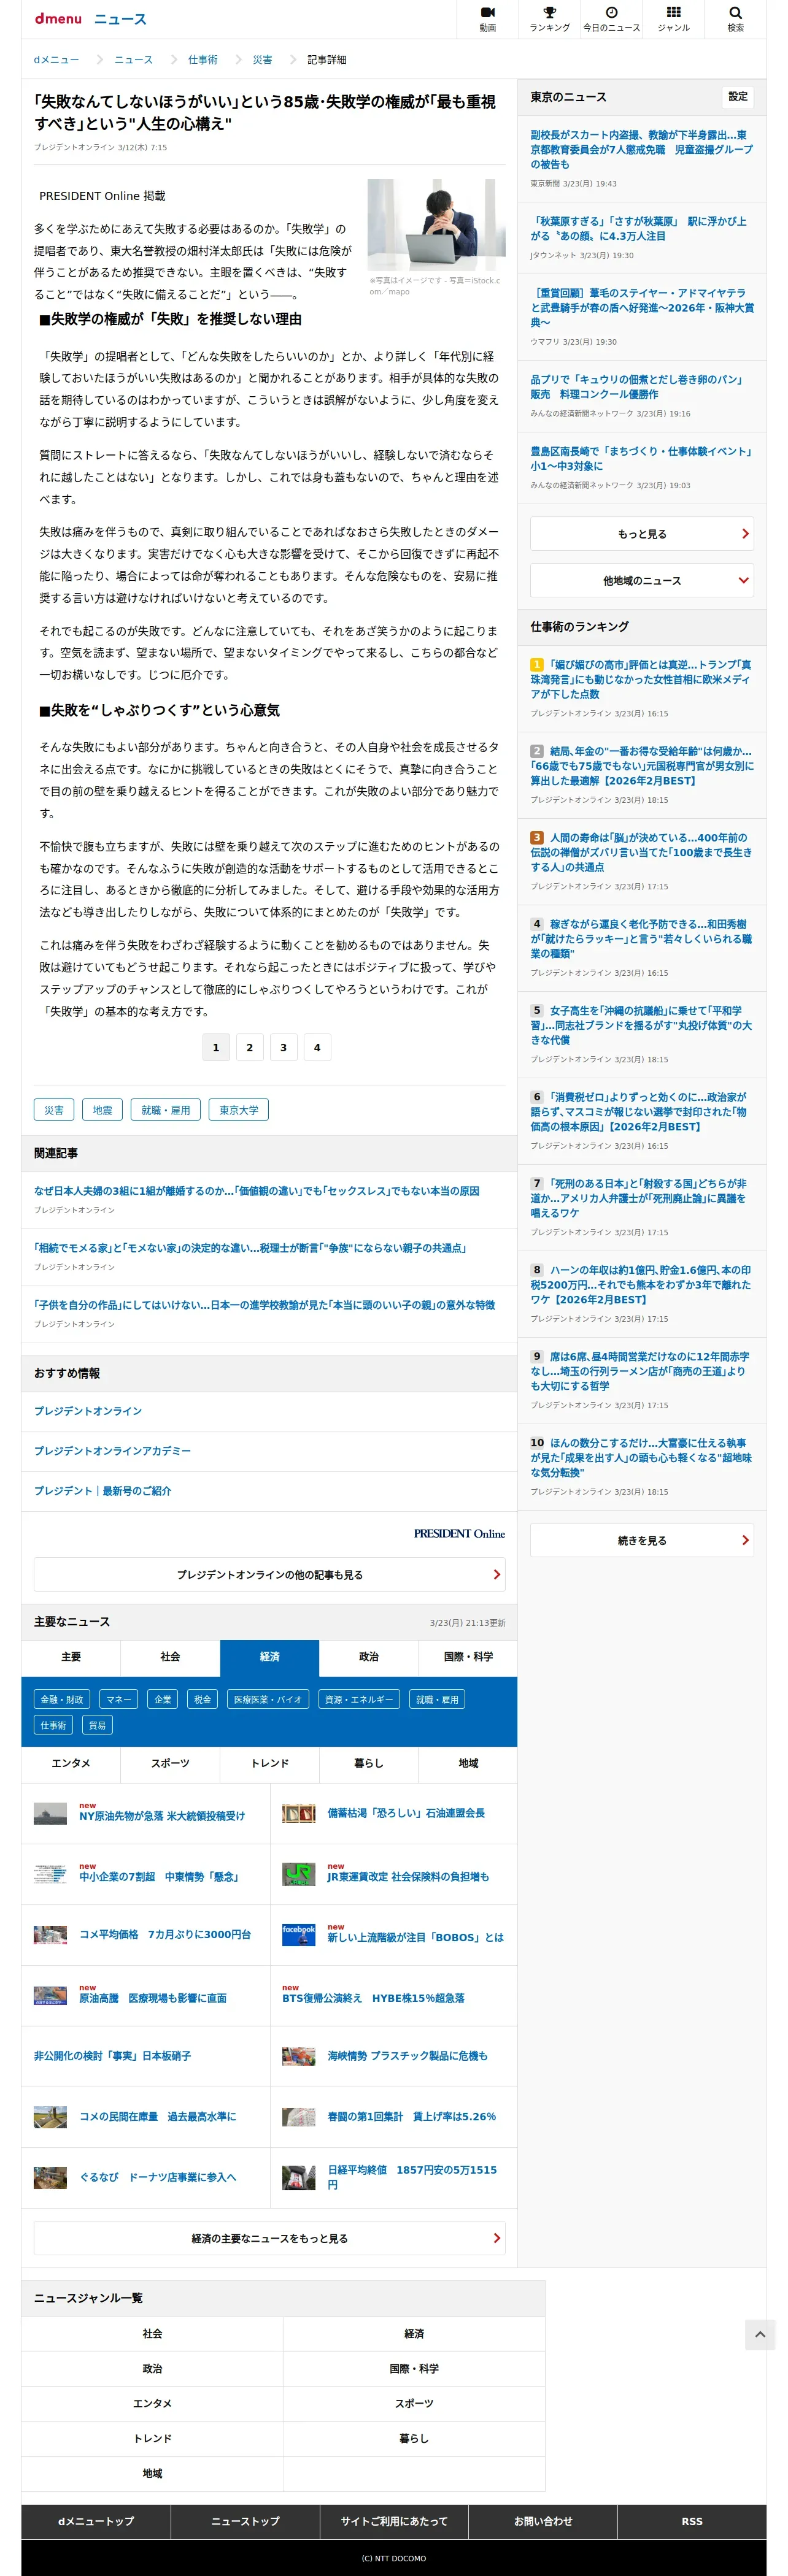Image resolution: width=788 pixels, height=2576 pixels.
Task: Go to article page 4
Action: (317, 1047)
